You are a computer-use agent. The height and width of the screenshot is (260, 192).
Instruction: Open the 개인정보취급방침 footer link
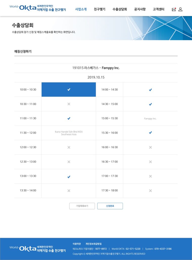point(93,244)
